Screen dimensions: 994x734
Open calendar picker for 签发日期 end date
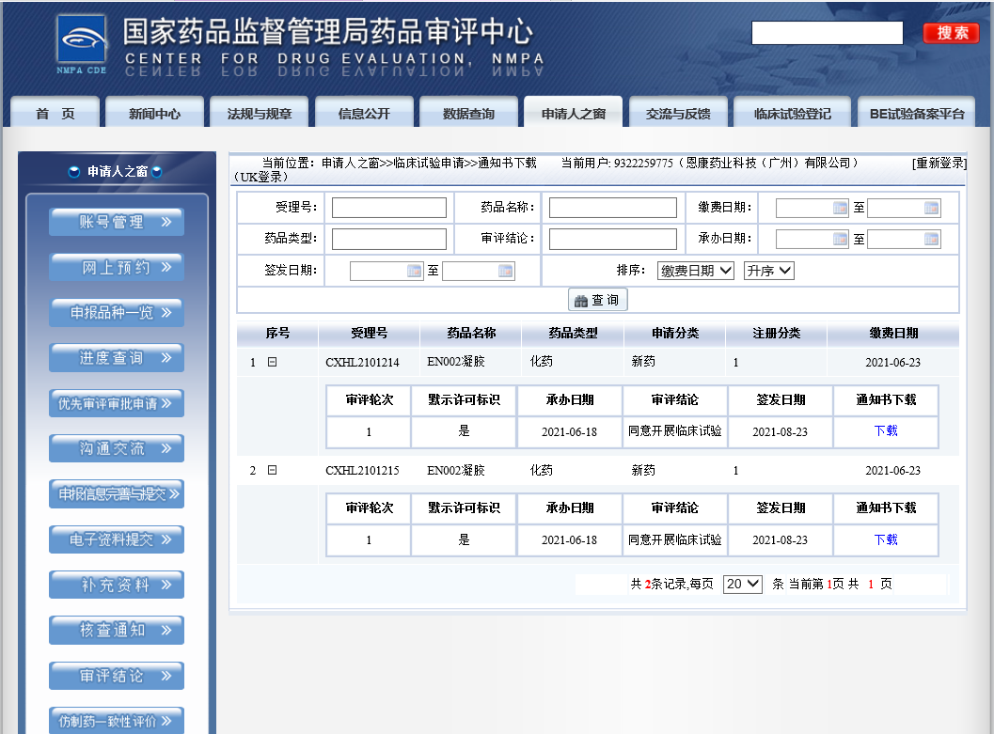(x=506, y=272)
